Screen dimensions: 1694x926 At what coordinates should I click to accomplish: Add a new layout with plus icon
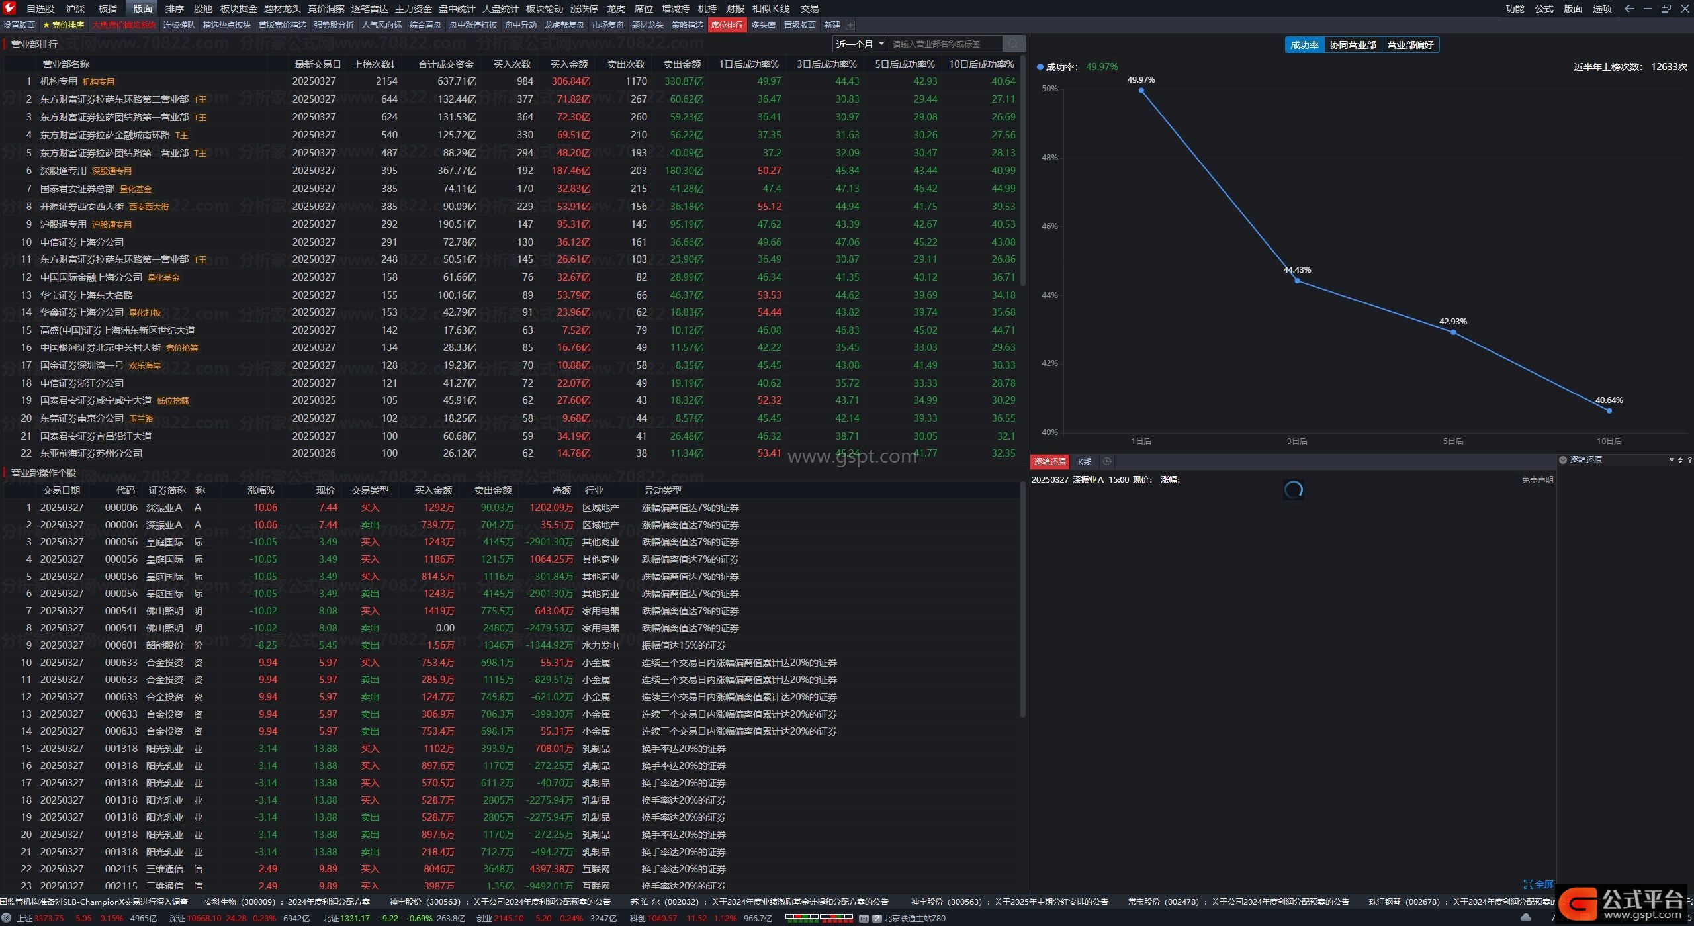[850, 25]
